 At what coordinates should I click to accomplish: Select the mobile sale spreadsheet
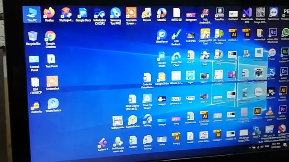190,117
